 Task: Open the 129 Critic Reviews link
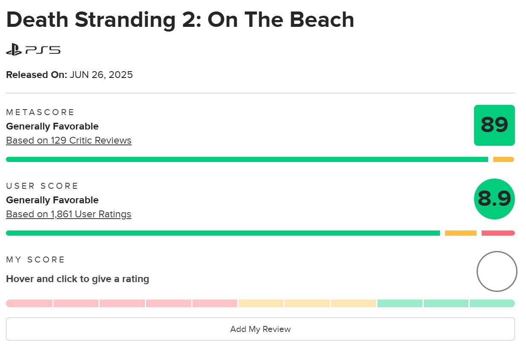[x=69, y=141]
